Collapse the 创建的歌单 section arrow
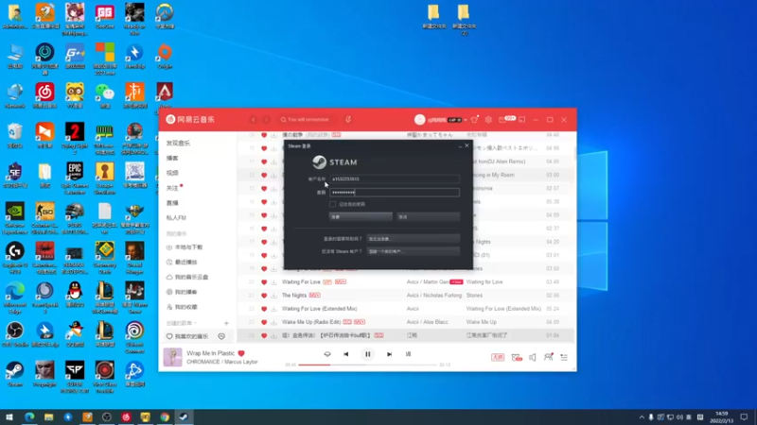The width and height of the screenshot is (757, 425). click(x=195, y=323)
